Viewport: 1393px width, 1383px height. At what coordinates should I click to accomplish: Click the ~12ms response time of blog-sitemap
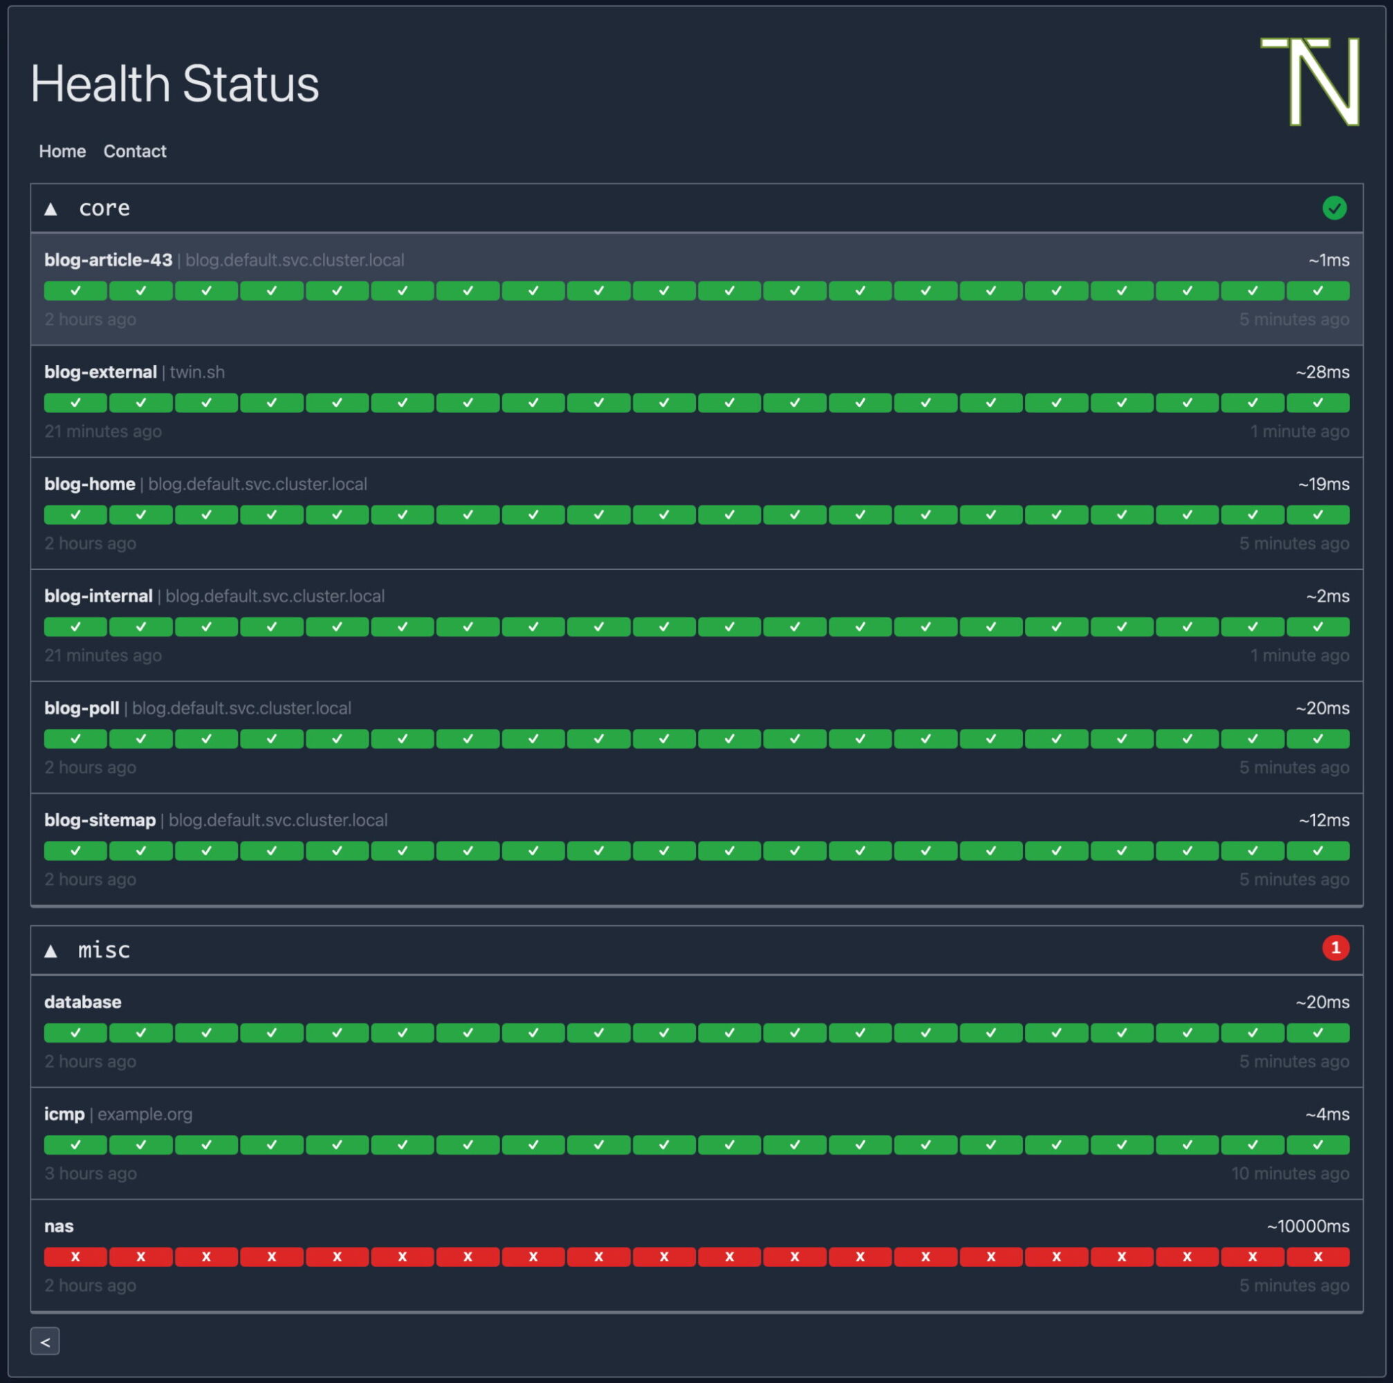click(x=1324, y=820)
